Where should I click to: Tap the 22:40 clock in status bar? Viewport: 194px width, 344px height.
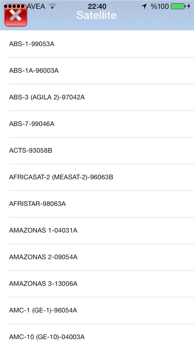tap(97, 6)
